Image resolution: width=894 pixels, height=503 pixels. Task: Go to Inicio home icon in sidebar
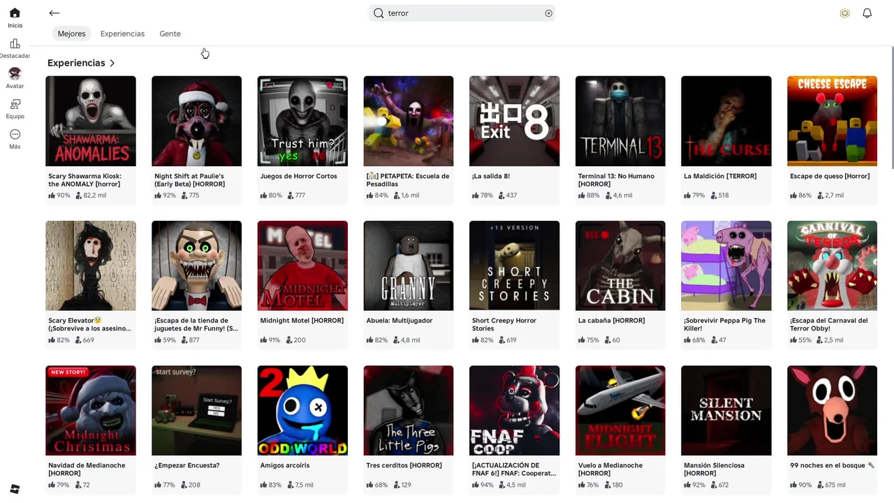pos(15,13)
